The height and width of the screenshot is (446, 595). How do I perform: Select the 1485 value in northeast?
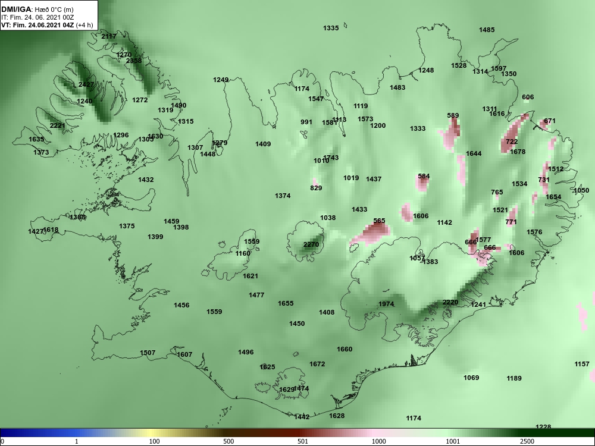tap(487, 30)
